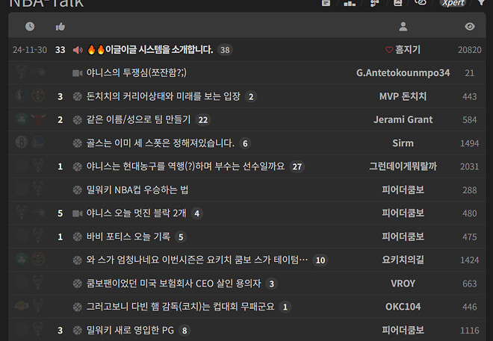Click the person author column header icon
493x341 pixels.
pos(403,26)
